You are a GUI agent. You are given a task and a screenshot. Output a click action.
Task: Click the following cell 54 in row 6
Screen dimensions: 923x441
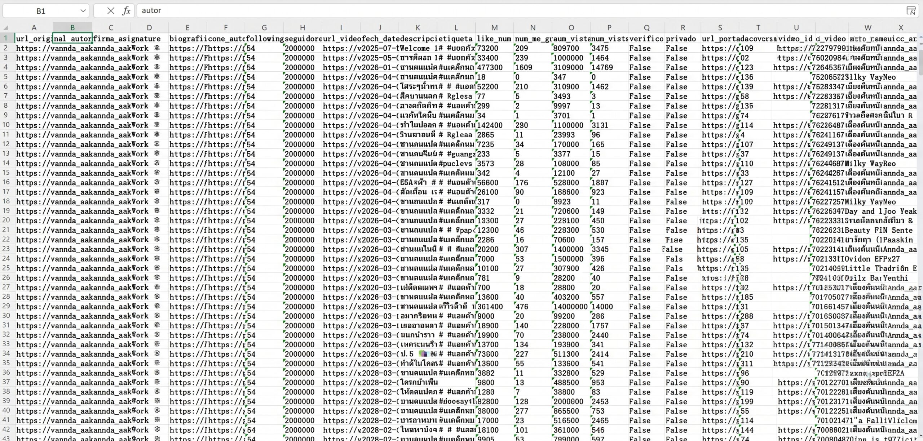tap(264, 87)
